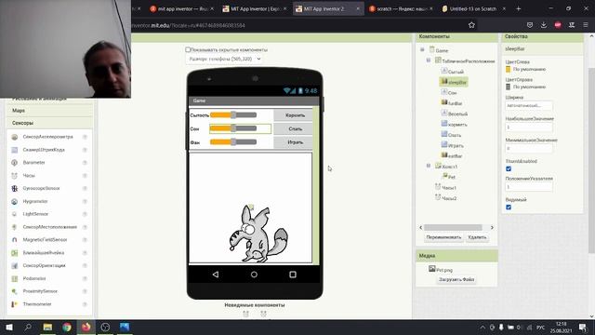Open help for AccelerometerSensor component
The height and width of the screenshot is (335, 595).
coord(85,137)
